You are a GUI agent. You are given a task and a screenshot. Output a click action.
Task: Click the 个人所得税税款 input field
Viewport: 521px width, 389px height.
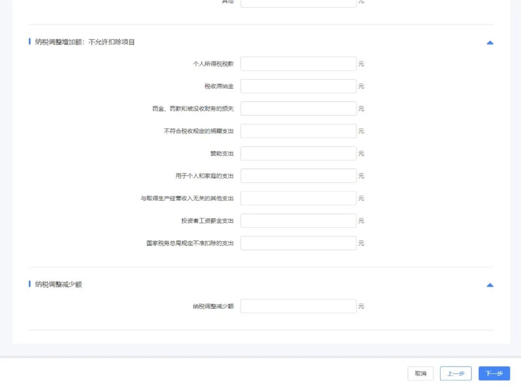pyautogui.click(x=298, y=64)
